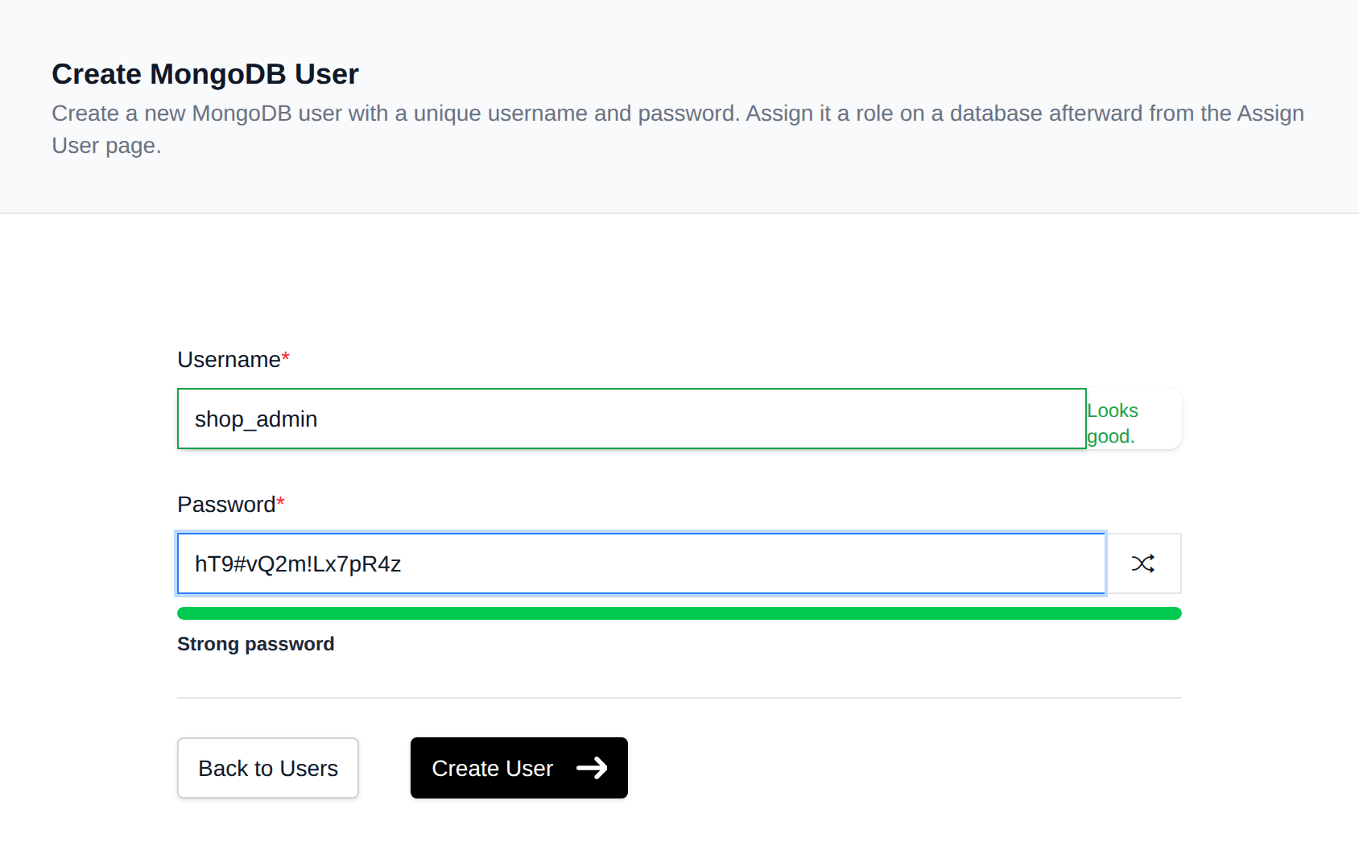1359x850 pixels.
Task: Click the "Strong password" label
Action: tap(256, 644)
